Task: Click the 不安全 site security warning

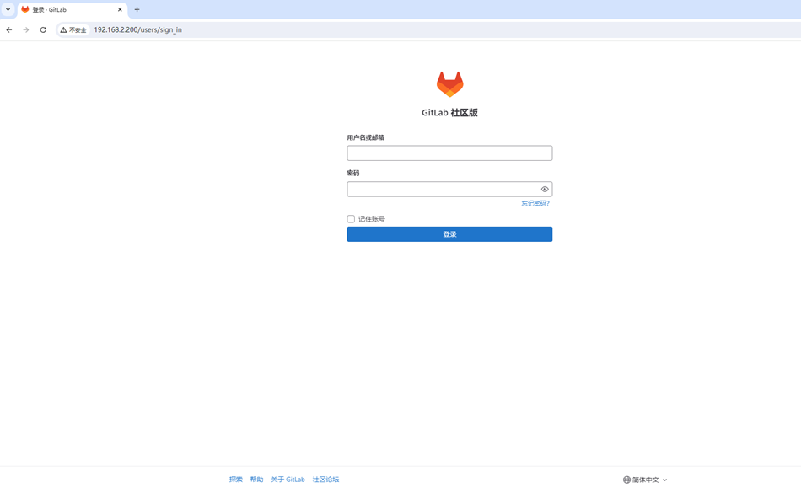Action: pyautogui.click(x=73, y=30)
